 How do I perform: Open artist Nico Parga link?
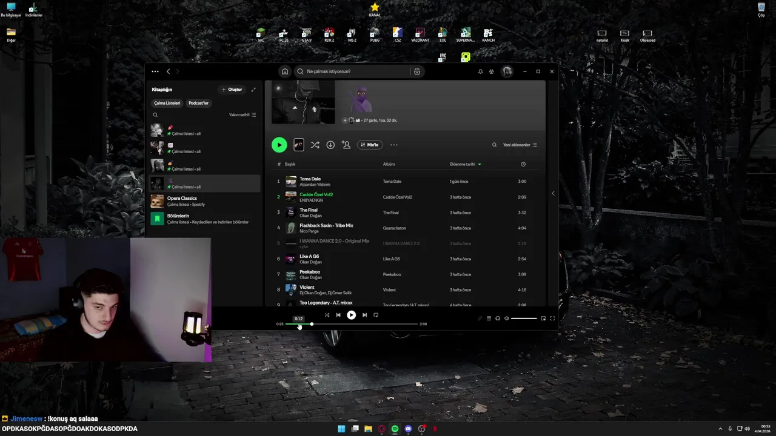click(x=309, y=231)
